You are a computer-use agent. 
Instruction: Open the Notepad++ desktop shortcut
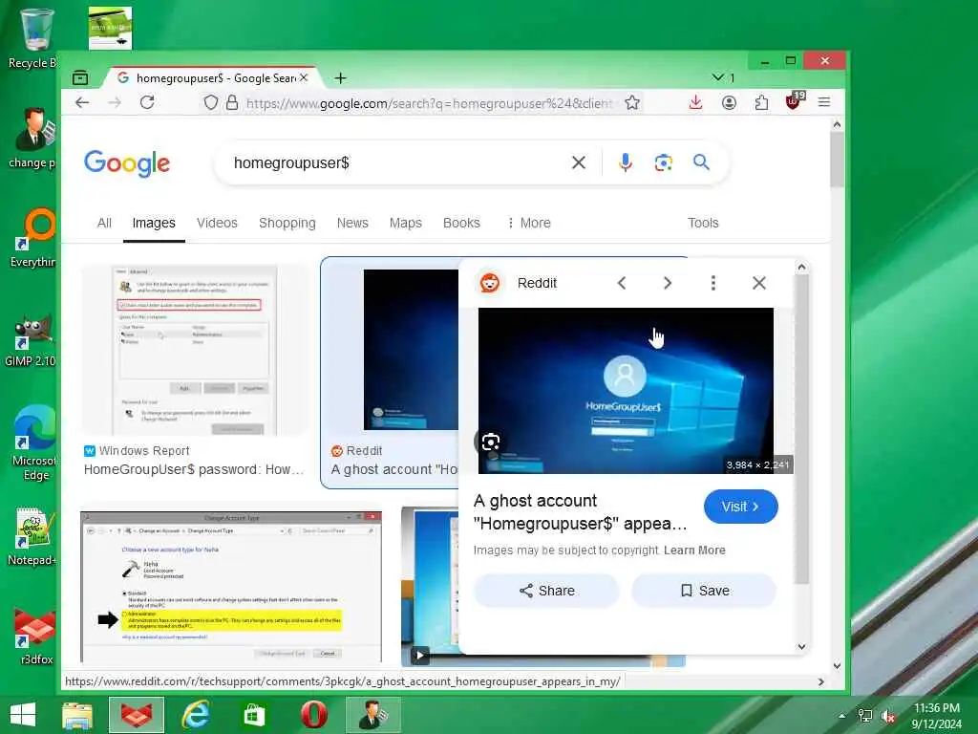33,537
